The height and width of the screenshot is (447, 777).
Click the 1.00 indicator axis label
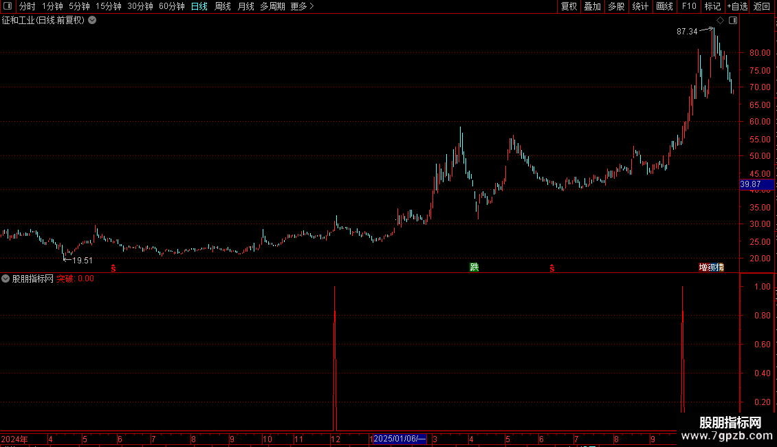point(762,287)
